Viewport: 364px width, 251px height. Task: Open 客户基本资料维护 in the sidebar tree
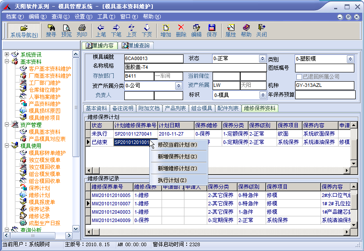[50, 69]
